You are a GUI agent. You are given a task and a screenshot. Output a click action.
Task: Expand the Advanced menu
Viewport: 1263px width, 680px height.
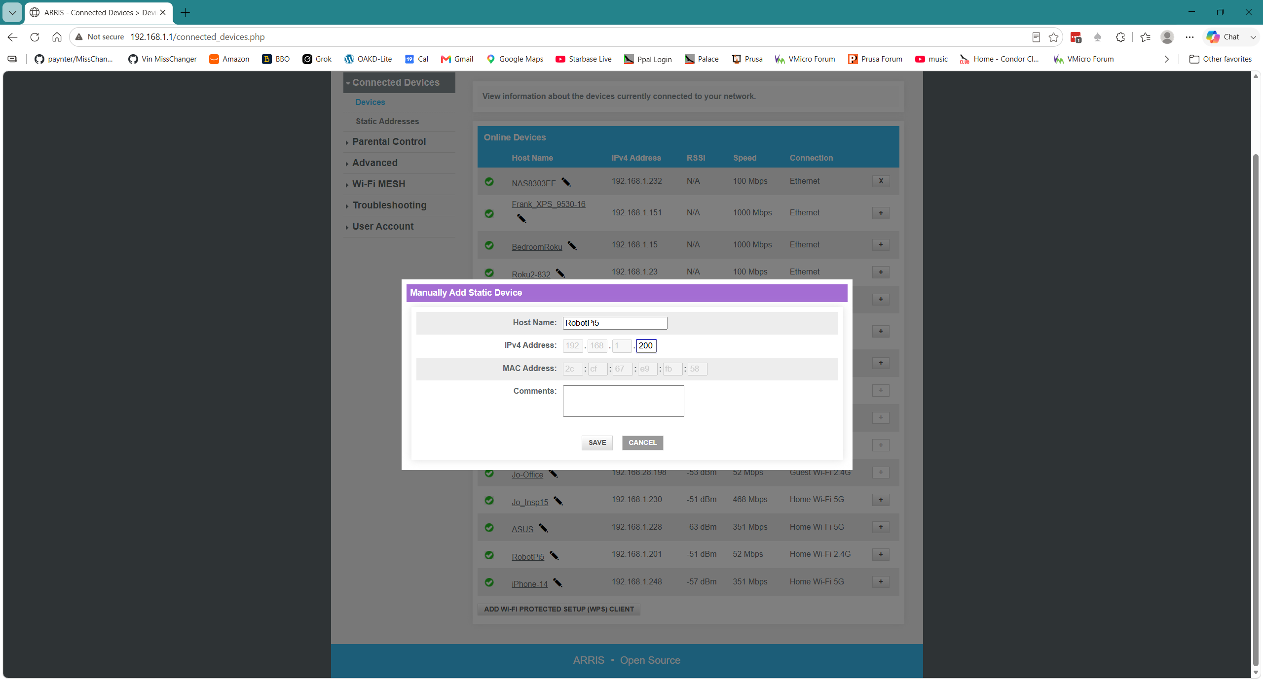399,163
